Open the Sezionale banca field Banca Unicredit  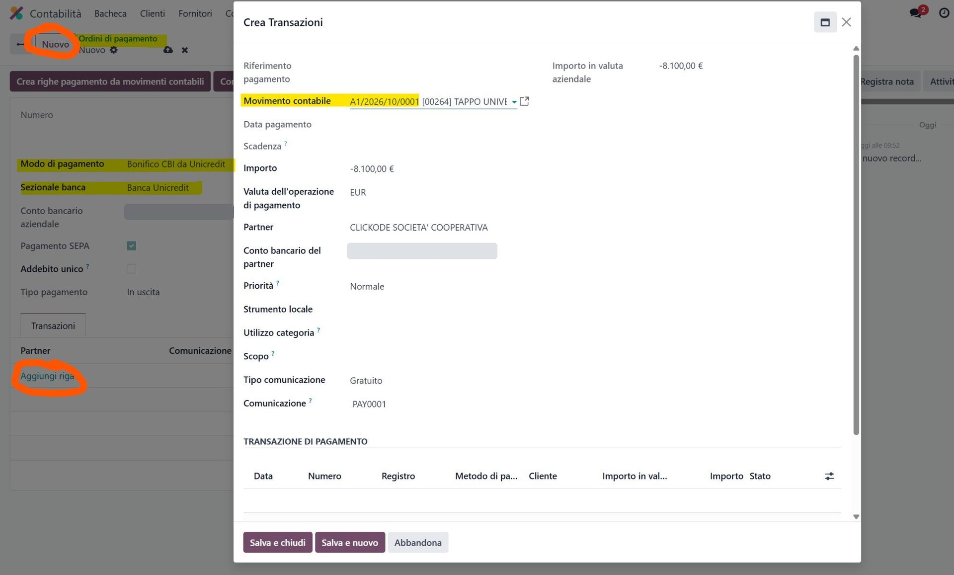point(158,188)
